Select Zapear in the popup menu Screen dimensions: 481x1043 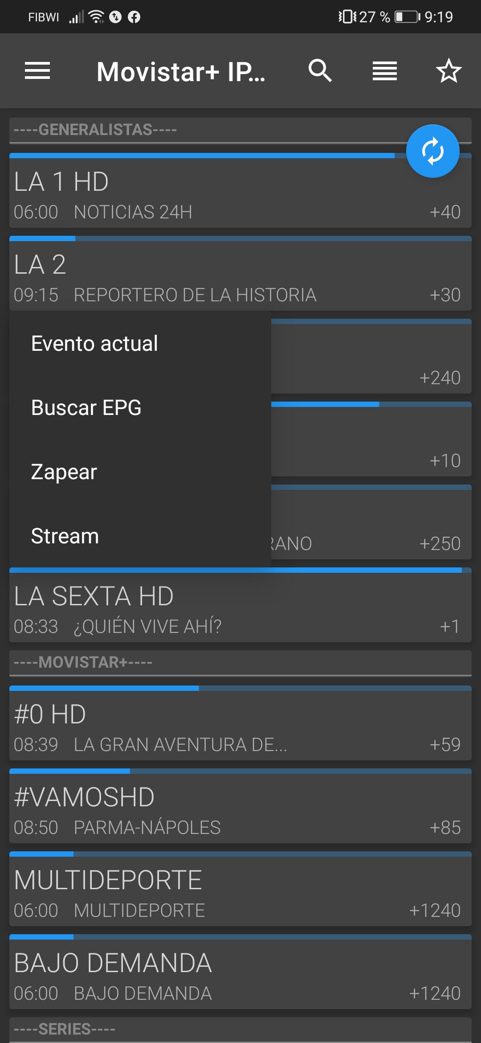pos(64,472)
